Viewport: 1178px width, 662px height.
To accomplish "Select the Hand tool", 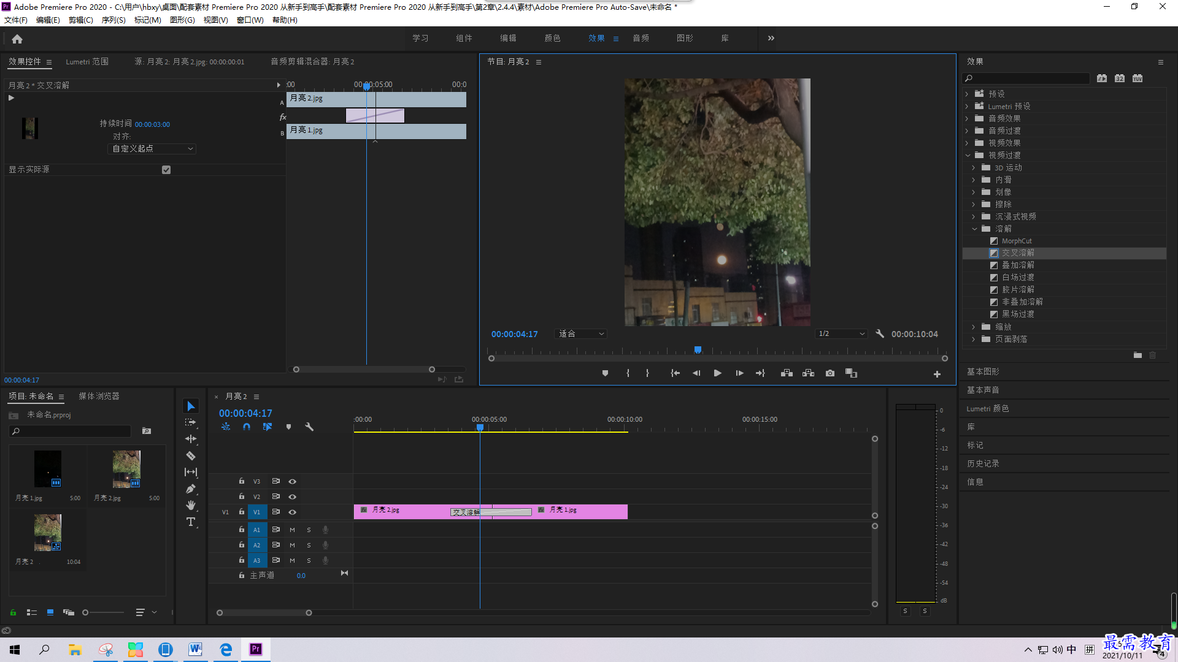I will tap(191, 505).
